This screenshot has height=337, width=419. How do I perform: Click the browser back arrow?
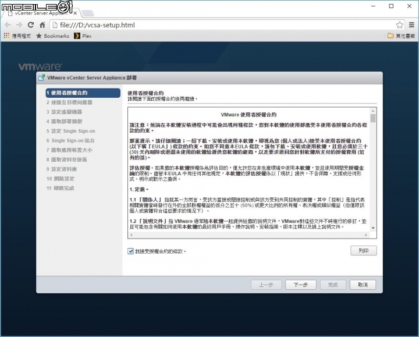[8, 25]
